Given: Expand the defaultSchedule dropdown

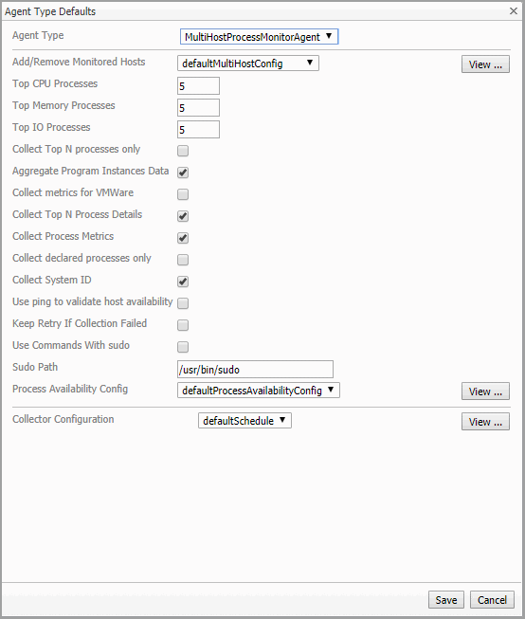Looking at the screenshot, I should click(x=244, y=421).
